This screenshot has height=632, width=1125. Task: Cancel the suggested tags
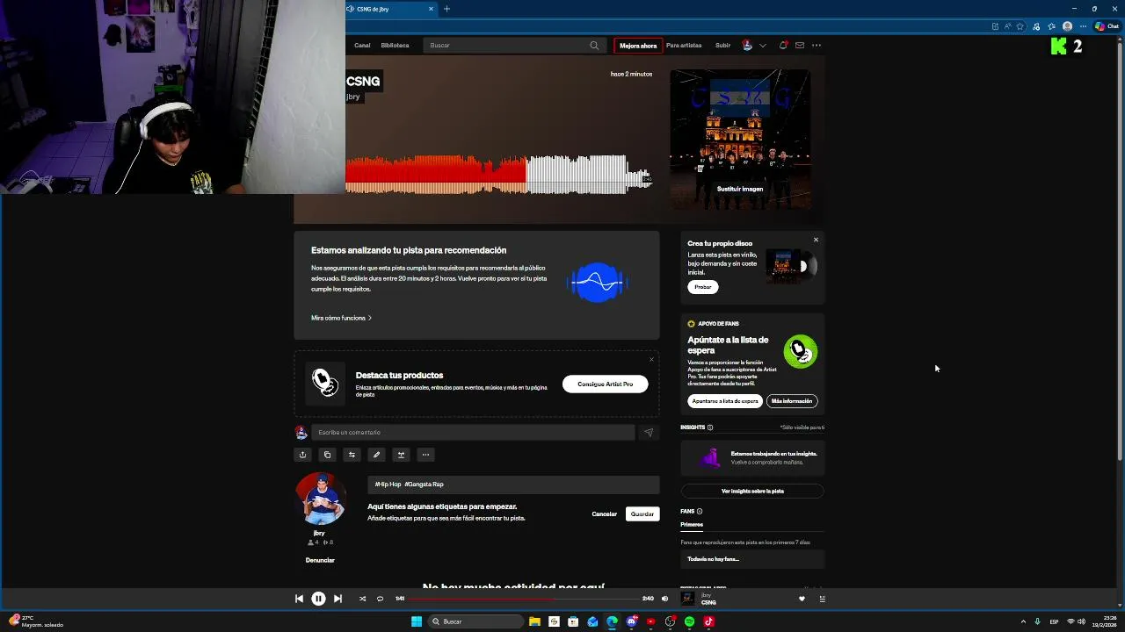pos(604,514)
